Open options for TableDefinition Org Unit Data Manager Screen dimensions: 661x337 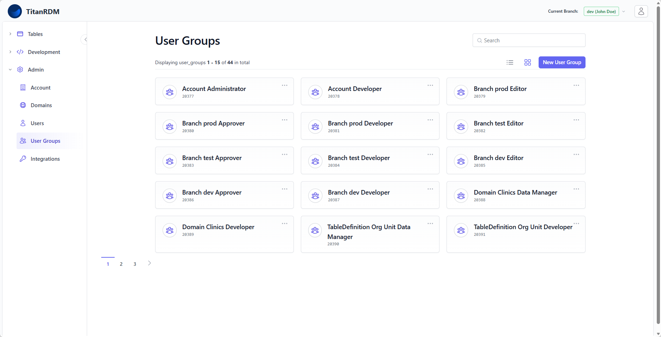[x=430, y=223]
